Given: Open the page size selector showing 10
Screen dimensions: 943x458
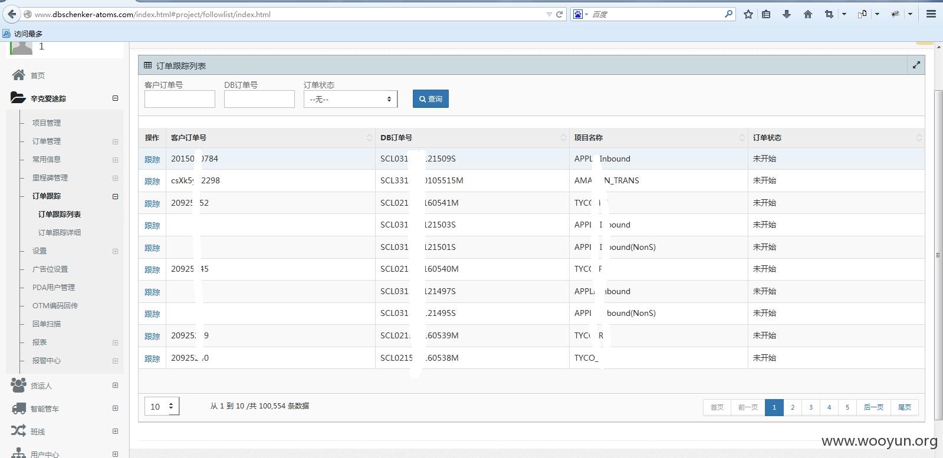Looking at the screenshot, I should (x=162, y=406).
